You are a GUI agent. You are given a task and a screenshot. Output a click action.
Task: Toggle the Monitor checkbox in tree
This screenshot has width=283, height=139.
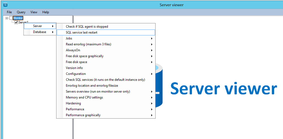(11, 18)
